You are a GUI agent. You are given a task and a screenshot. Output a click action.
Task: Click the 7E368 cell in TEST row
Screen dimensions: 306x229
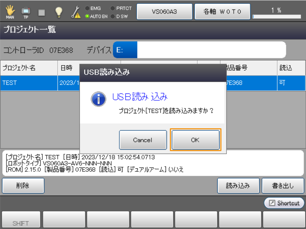252,83
